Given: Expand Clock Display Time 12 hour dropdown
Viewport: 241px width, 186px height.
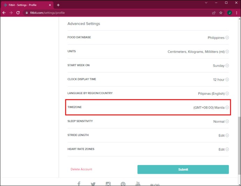Looking at the screenshot, I should [x=227, y=79].
